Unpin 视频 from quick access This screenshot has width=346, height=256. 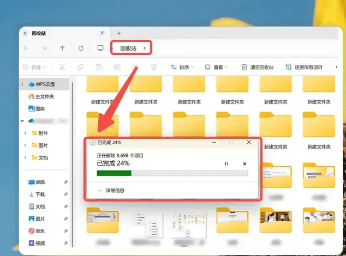point(65,243)
